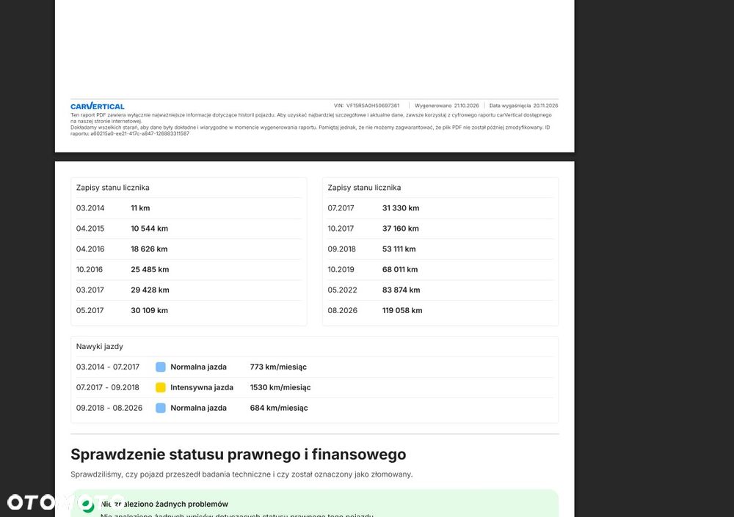Click the 37 160 km odometer reading
This screenshot has height=517, width=734.
coord(401,229)
